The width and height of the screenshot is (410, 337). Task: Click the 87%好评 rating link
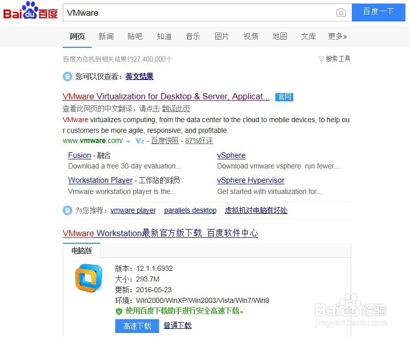tap(199, 141)
